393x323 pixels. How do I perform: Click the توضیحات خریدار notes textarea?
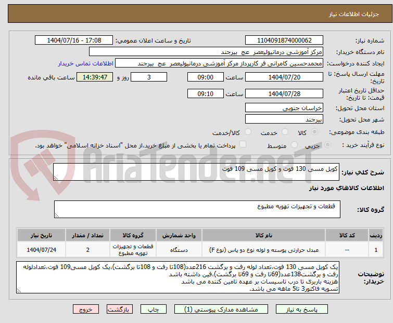178,277
